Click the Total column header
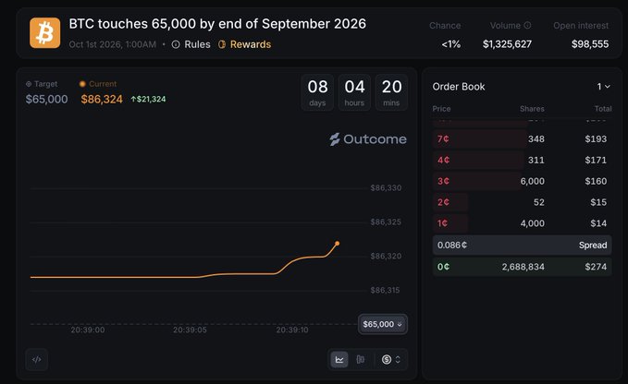 coord(603,109)
